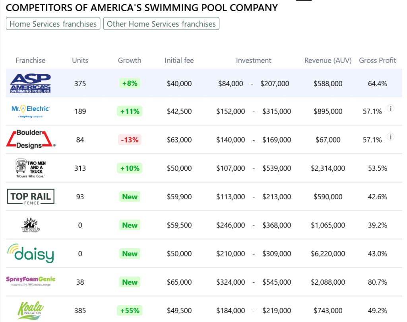Open the SprayFoamGenie franchise logo

tap(31, 281)
